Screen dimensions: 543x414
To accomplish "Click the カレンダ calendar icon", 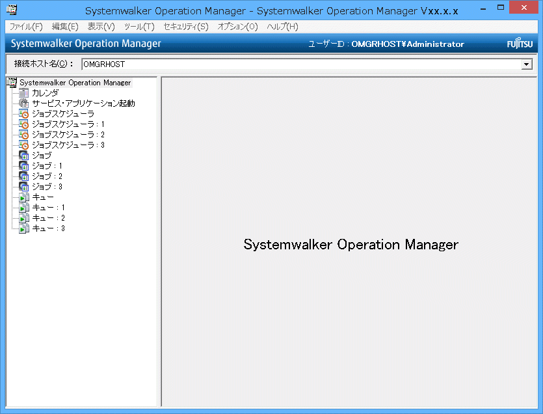I will (x=23, y=93).
